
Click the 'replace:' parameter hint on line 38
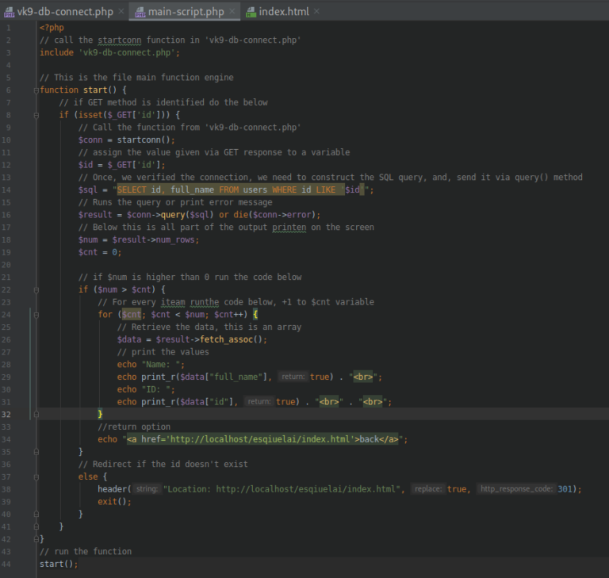428,489
